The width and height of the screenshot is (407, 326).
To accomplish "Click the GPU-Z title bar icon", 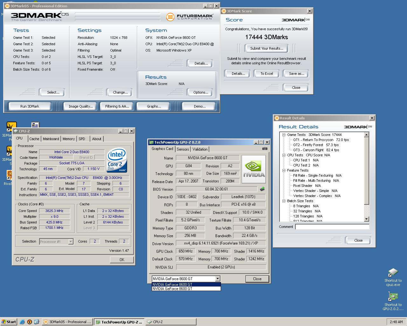I will [151, 142].
